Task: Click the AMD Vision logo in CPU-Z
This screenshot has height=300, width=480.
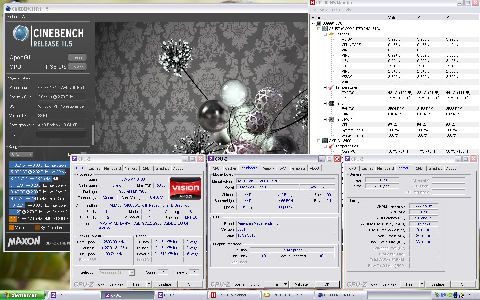Action: 185,188
